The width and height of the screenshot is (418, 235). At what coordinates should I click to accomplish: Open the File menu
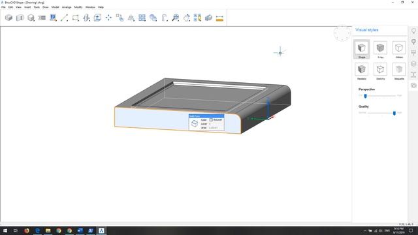tap(3, 7)
